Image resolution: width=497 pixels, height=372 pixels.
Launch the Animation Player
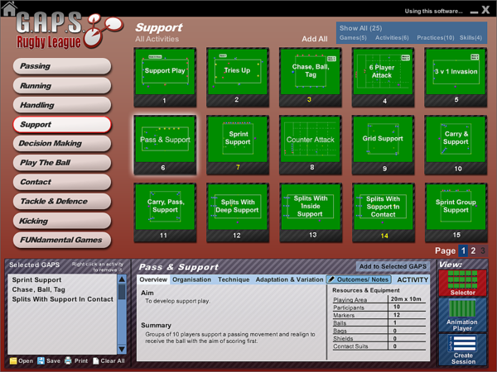(x=462, y=315)
